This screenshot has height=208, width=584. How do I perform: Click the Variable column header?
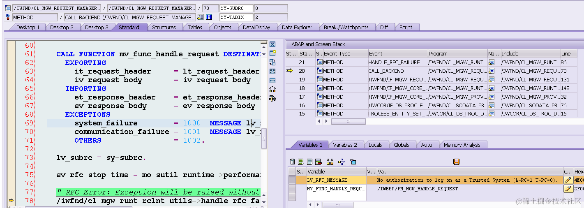click(x=336, y=172)
